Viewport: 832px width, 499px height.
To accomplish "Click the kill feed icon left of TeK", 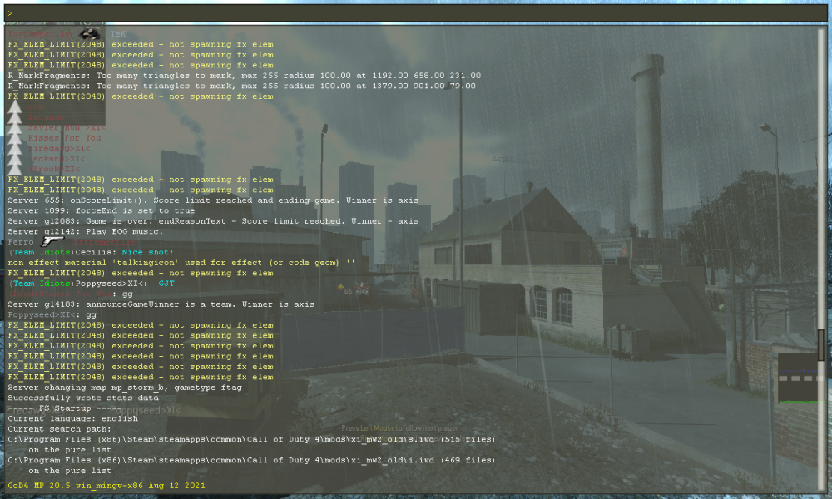I will coord(89,33).
